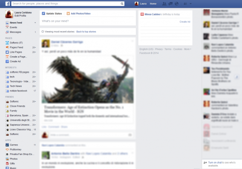Click the search magnifier icon
The image size is (242, 169).
tap(122, 4)
